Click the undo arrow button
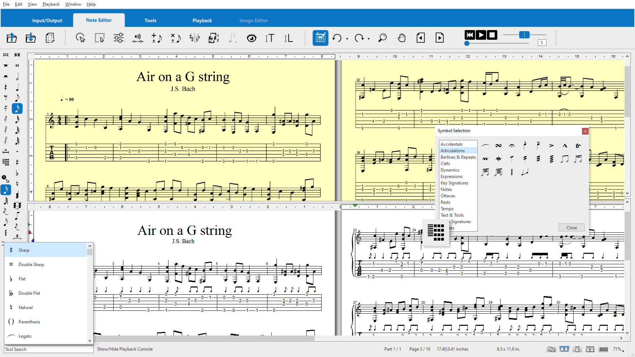635x357 pixels. pyautogui.click(x=337, y=38)
